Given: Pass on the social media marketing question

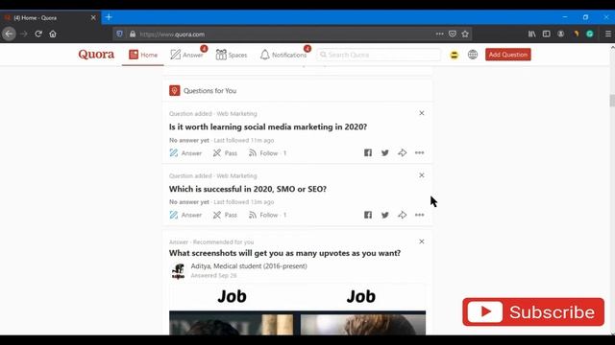Looking at the screenshot, I should click(x=225, y=153).
